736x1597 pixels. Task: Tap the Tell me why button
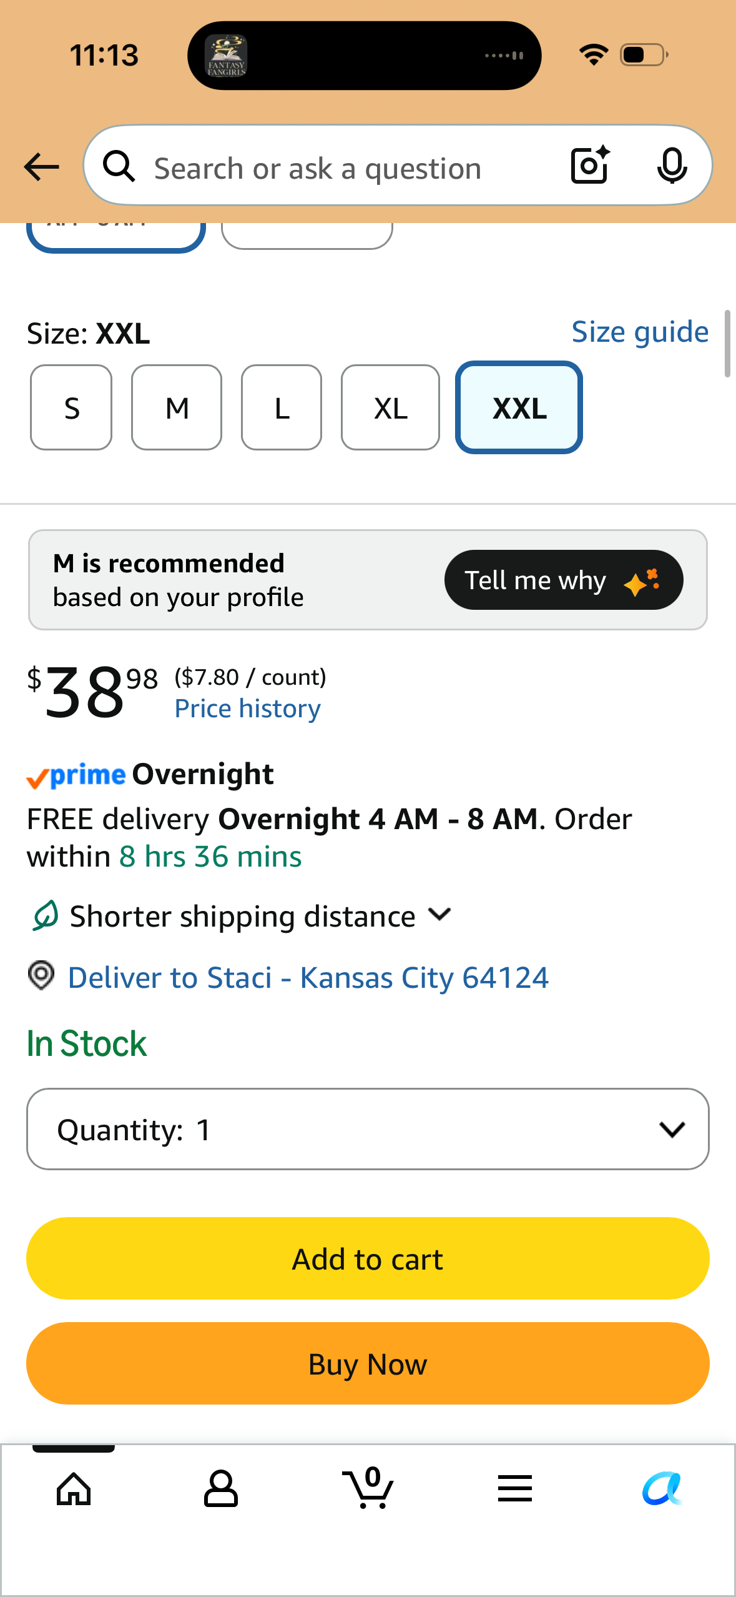pos(564,580)
